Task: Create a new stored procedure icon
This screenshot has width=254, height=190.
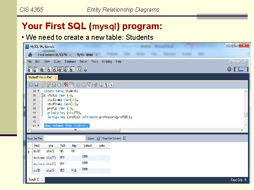Action: tap(67, 69)
